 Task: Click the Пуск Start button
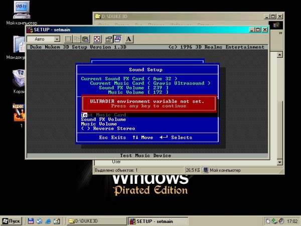point(12,221)
